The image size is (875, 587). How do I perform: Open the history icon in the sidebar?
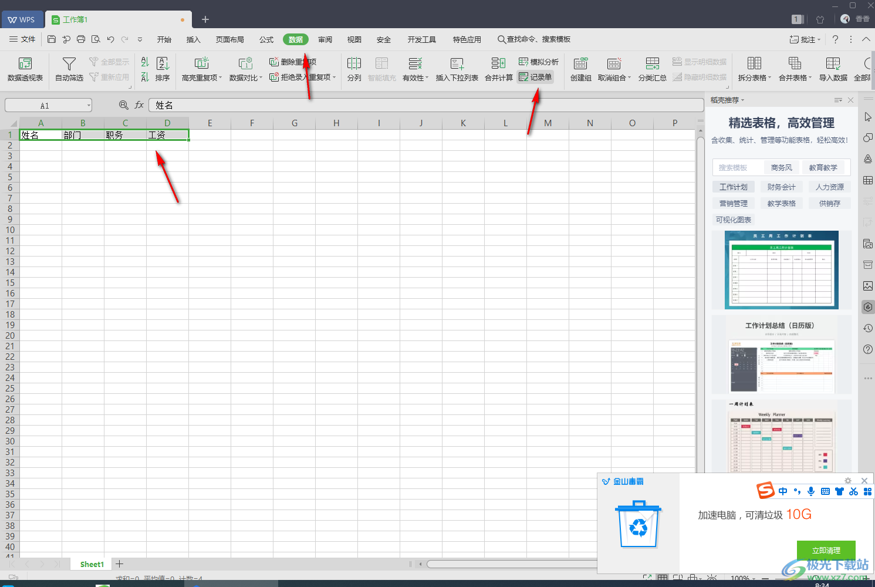click(x=868, y=328)
